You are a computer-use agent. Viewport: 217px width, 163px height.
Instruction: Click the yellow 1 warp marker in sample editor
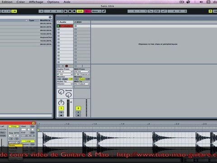pyautogui.click(x=38, y=130)
